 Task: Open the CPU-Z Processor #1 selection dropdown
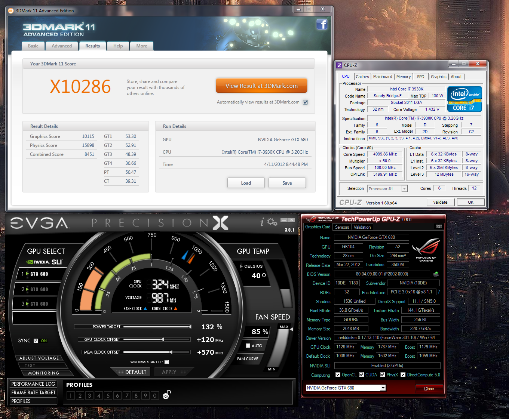387,189
